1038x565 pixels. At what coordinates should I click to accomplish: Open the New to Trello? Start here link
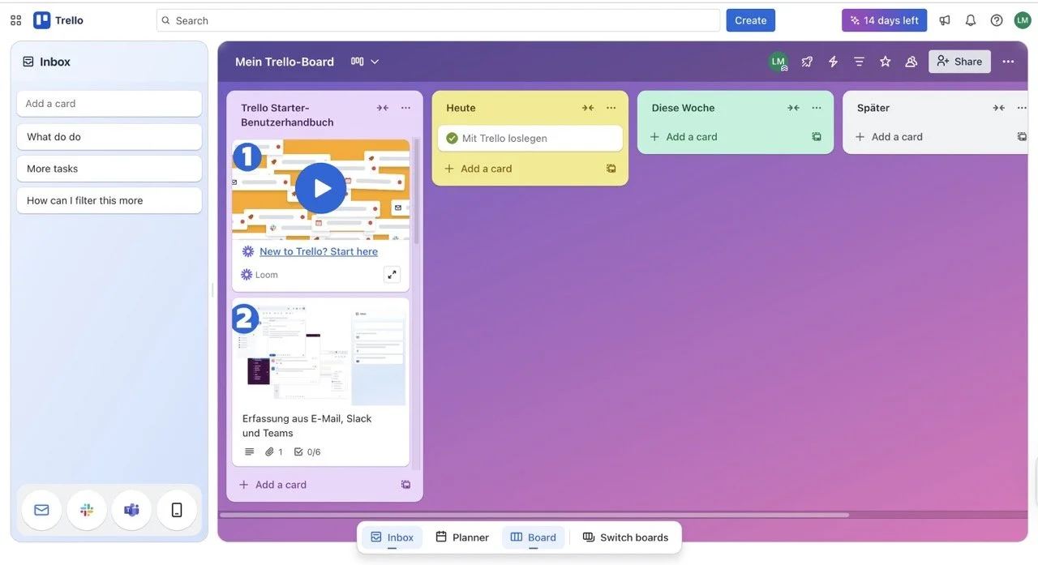319,251
